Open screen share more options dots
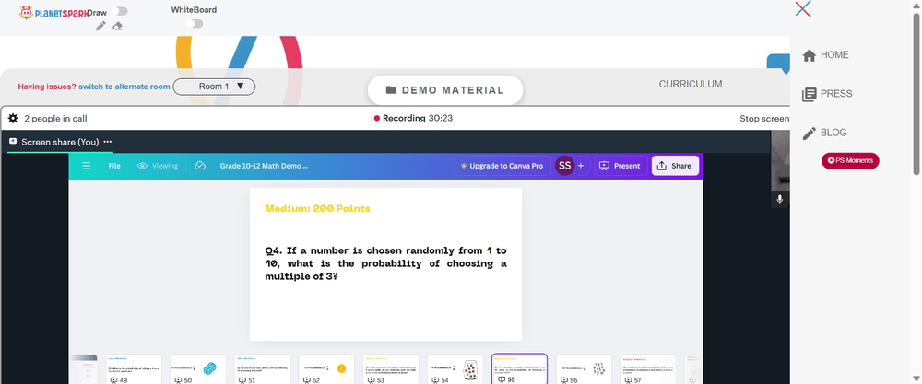 coord(108,142)
